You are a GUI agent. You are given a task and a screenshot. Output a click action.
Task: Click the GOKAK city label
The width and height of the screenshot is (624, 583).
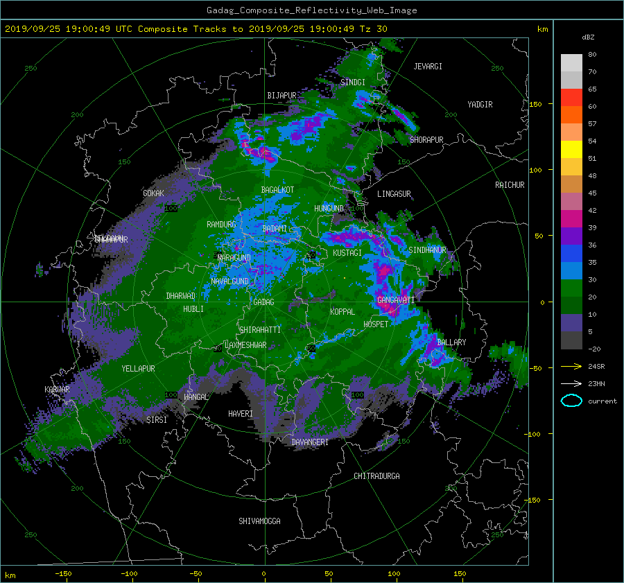point(153,193)
